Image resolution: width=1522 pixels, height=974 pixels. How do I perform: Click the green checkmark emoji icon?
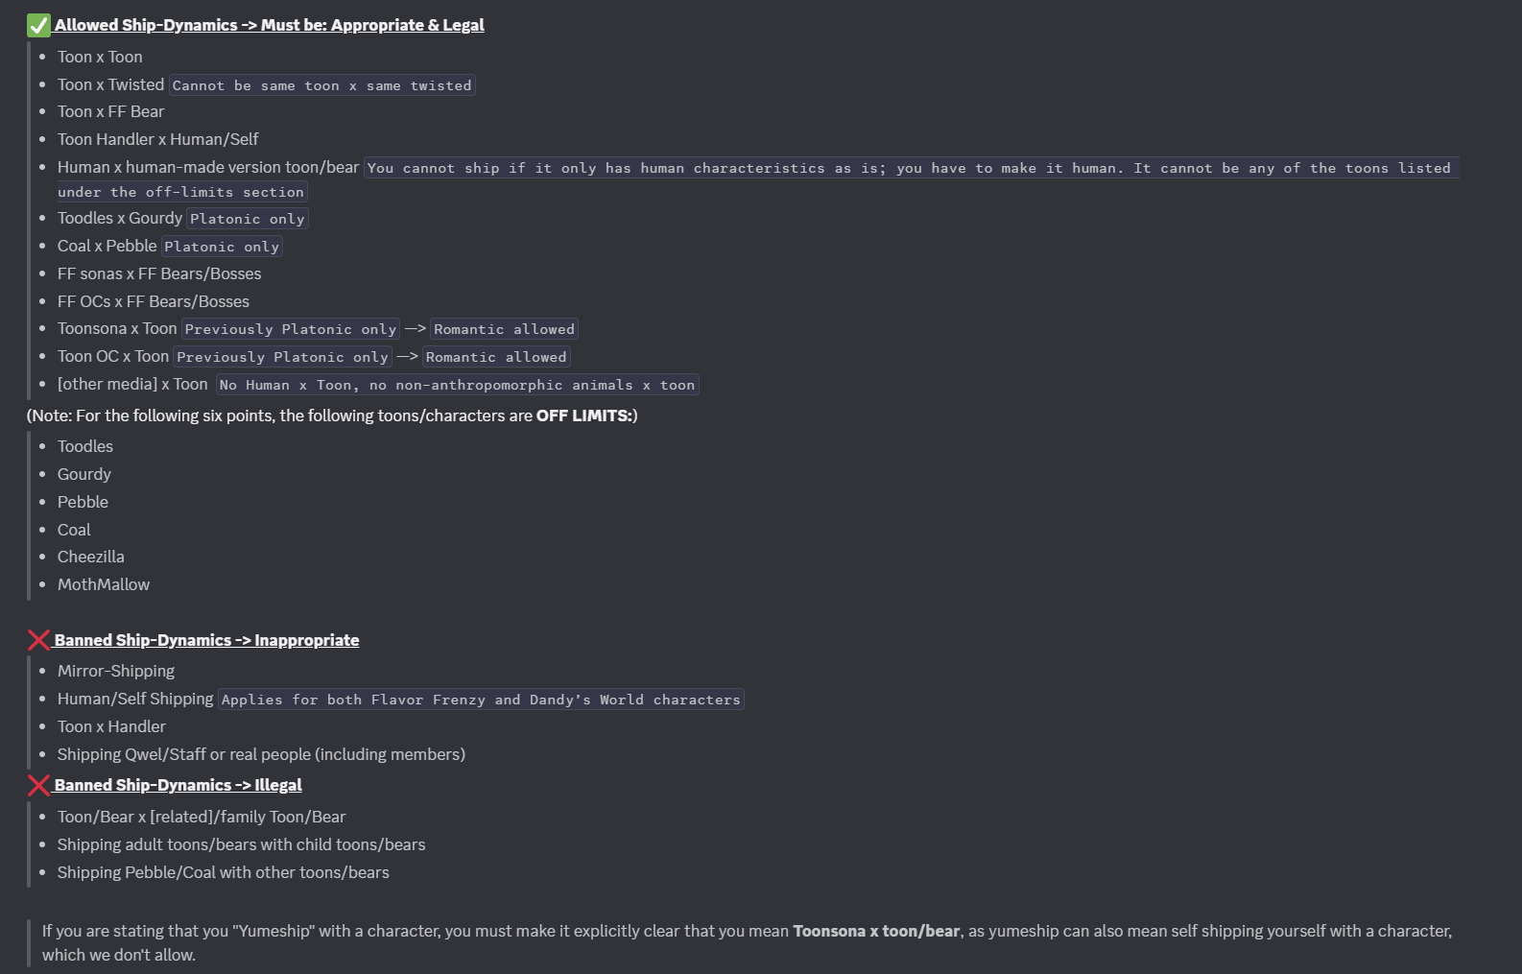pyautogui.click(x=38, y=25)
